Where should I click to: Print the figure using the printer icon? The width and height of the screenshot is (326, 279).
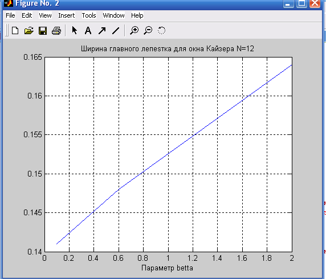tap(56, 31)
